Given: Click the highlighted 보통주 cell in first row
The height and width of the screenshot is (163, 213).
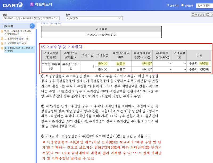Looking at the screenshot, I should [x=121, y=63].
